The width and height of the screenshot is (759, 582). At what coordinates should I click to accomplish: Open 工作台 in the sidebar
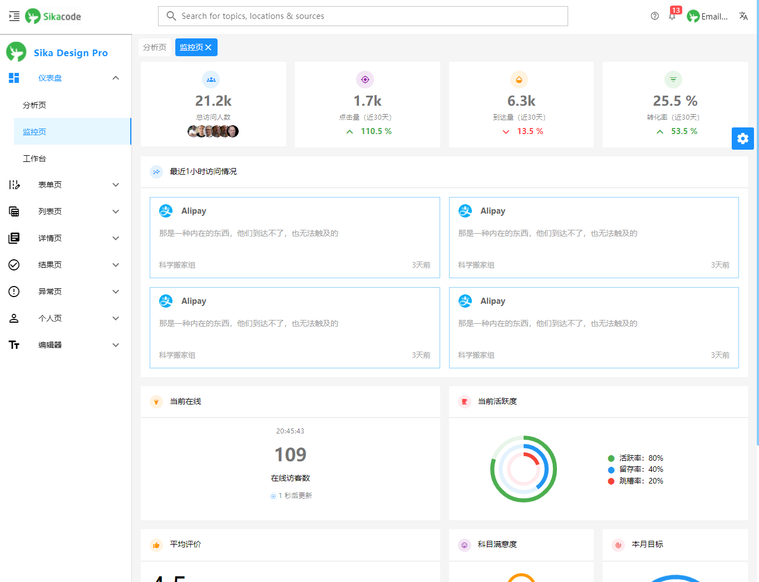click(x=72, y=158)
